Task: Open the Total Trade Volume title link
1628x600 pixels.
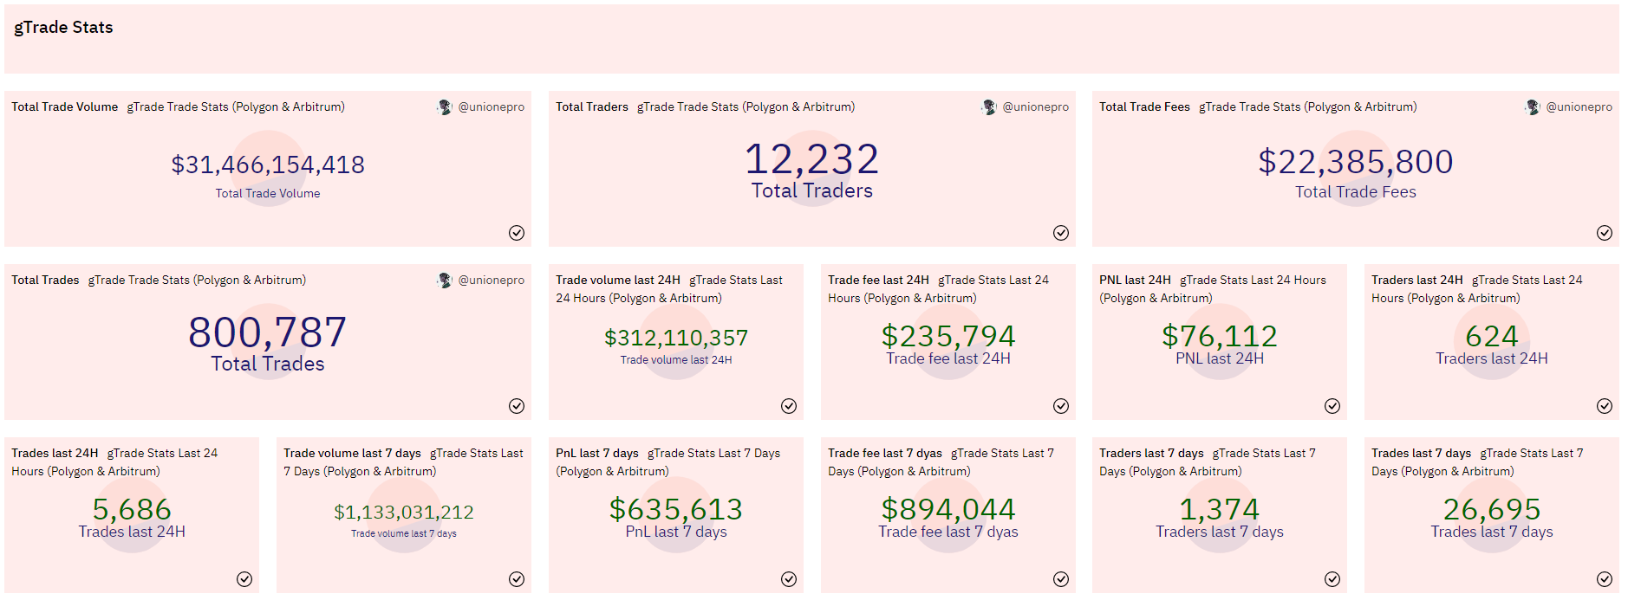Action: pyautogui.click(x=64, y=107)
